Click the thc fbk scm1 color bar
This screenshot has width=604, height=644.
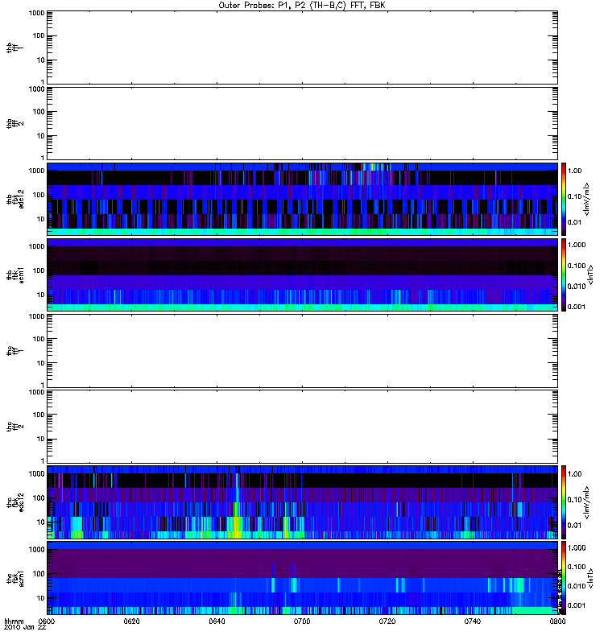click(564, 578)
